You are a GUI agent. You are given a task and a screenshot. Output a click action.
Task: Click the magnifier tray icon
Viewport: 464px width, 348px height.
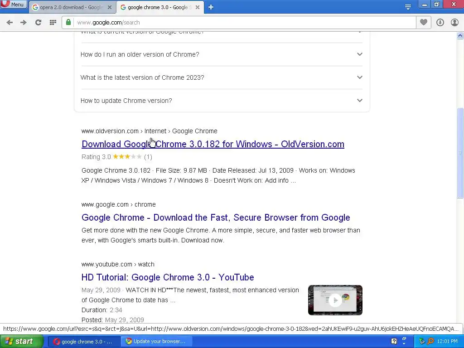431,342
